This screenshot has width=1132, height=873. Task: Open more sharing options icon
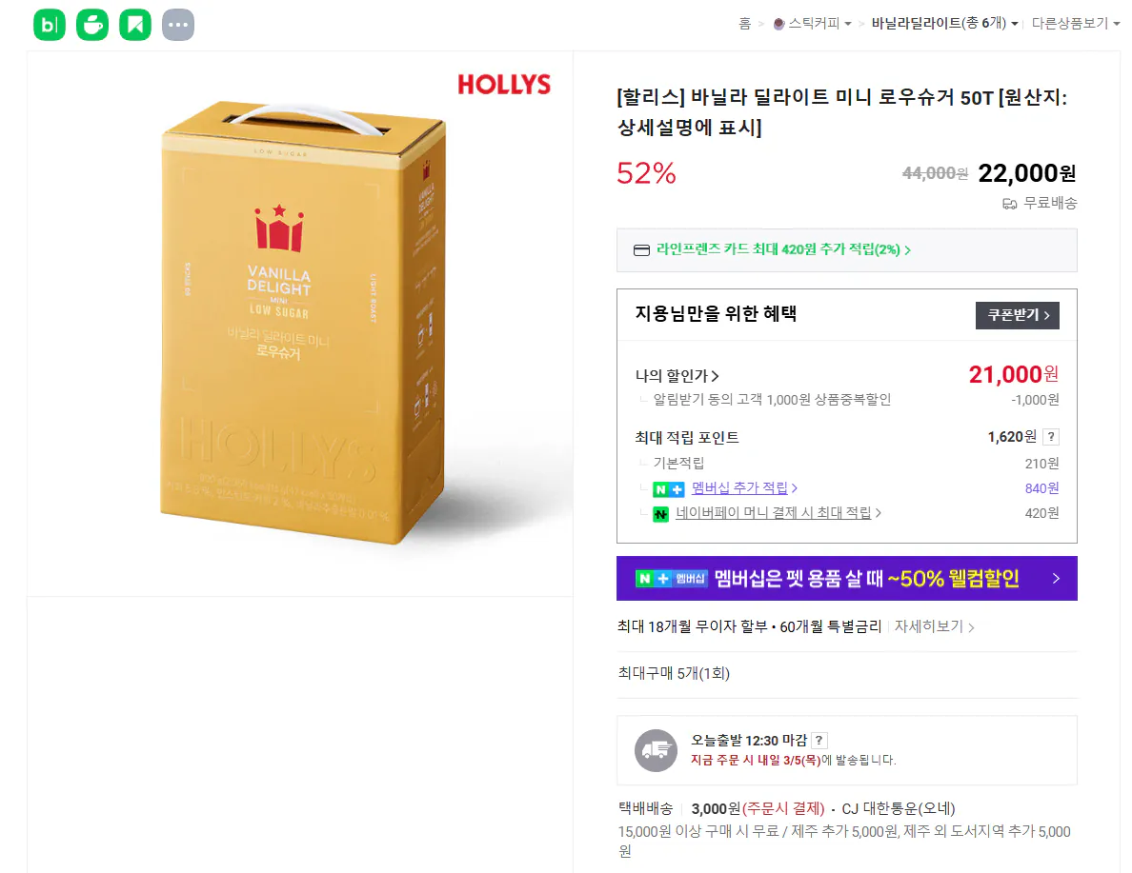tap(177, 24)
